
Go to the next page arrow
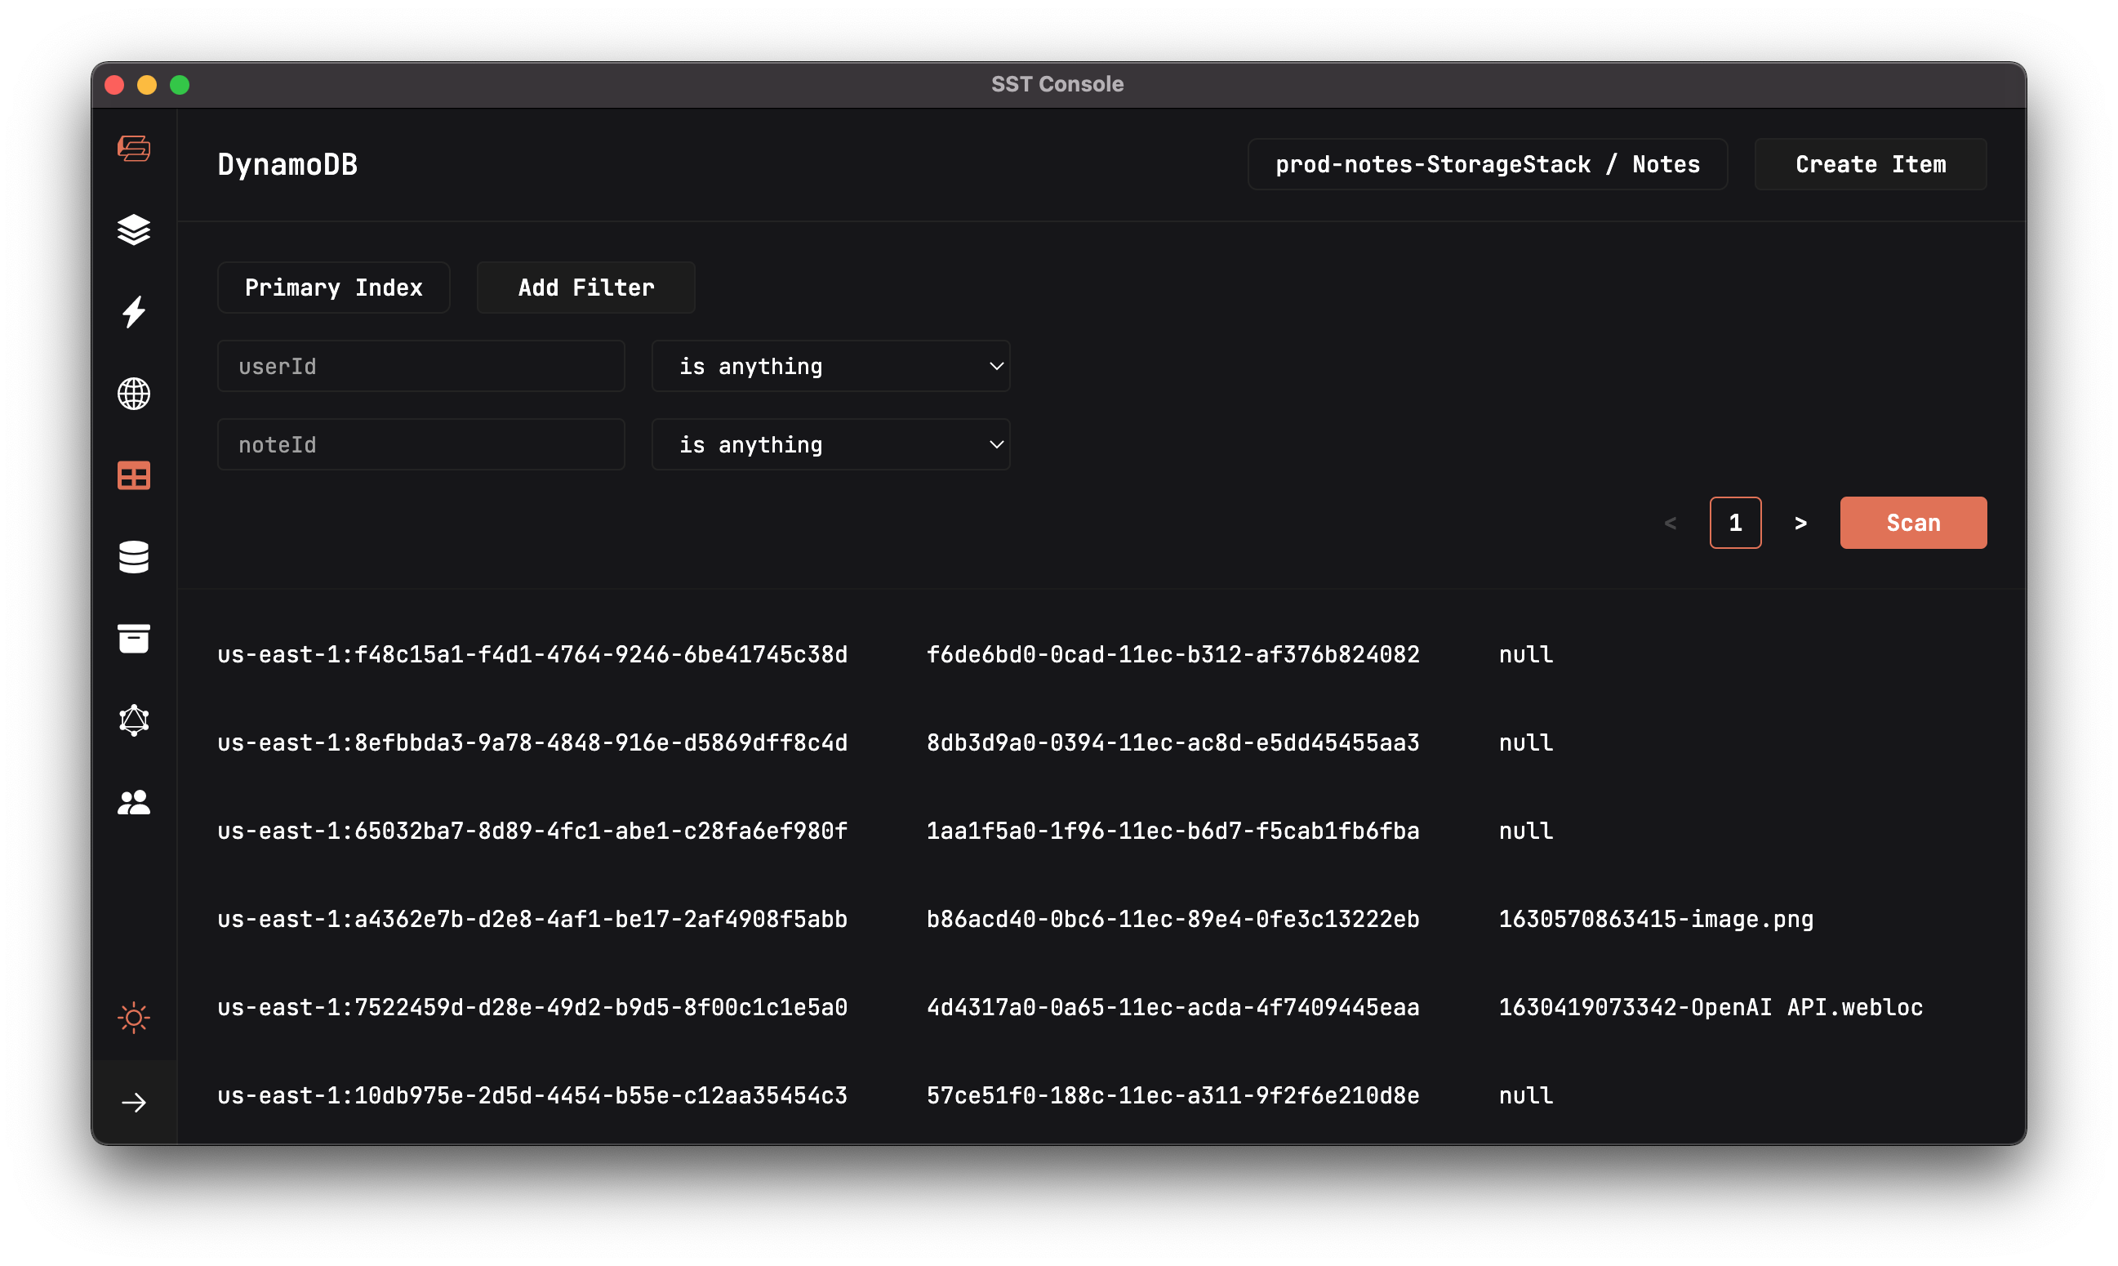(1800, 523)
